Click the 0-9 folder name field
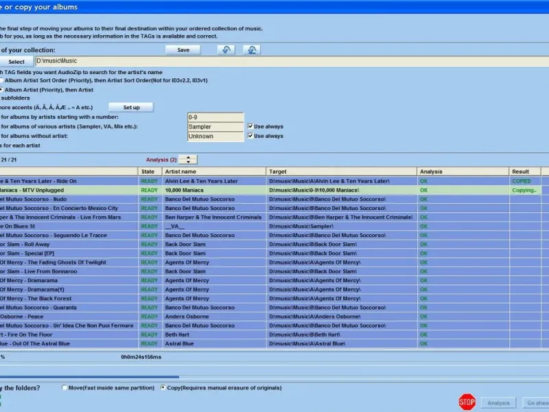This screenshot has height=412, width=549. [215, 117]
